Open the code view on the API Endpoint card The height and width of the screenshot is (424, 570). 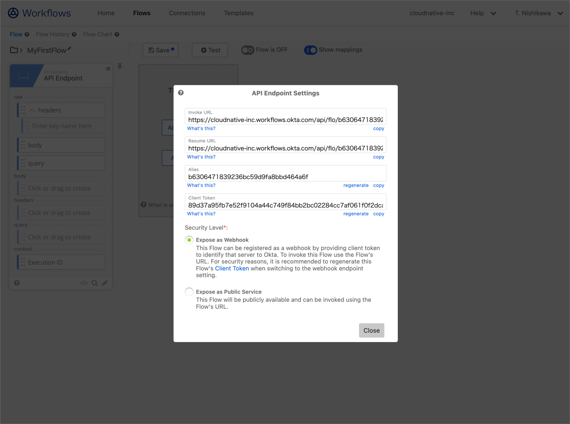pyautogui.click(x=83, y=283)
